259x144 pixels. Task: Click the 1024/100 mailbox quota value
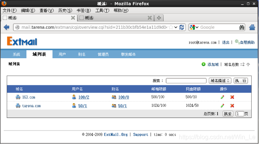(159, 105)
